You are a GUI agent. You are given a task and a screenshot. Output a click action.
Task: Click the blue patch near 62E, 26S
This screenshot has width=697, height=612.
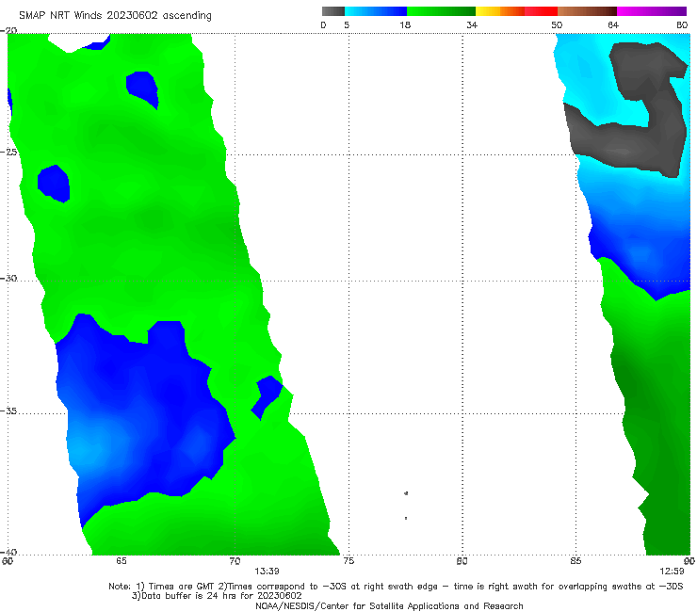pyautogui.click(x=54, y=183)
